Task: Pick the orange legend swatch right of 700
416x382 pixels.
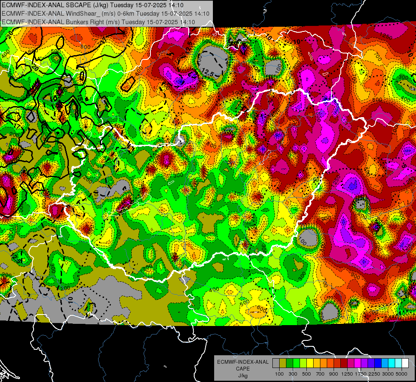Action: [324, 363]
